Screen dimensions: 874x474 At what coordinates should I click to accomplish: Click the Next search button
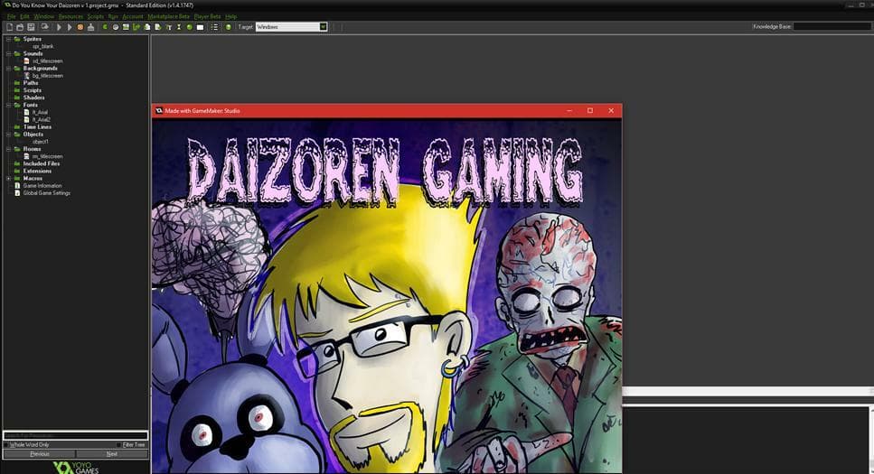point(112,454)
